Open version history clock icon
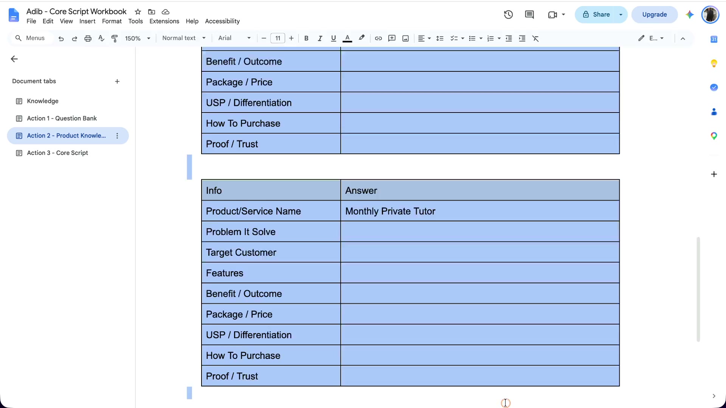The image size is (726, 408). click(x=508, y=15)
